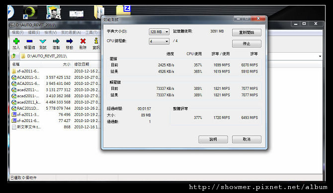Maximize the 7-Zip file manager window

304,23
